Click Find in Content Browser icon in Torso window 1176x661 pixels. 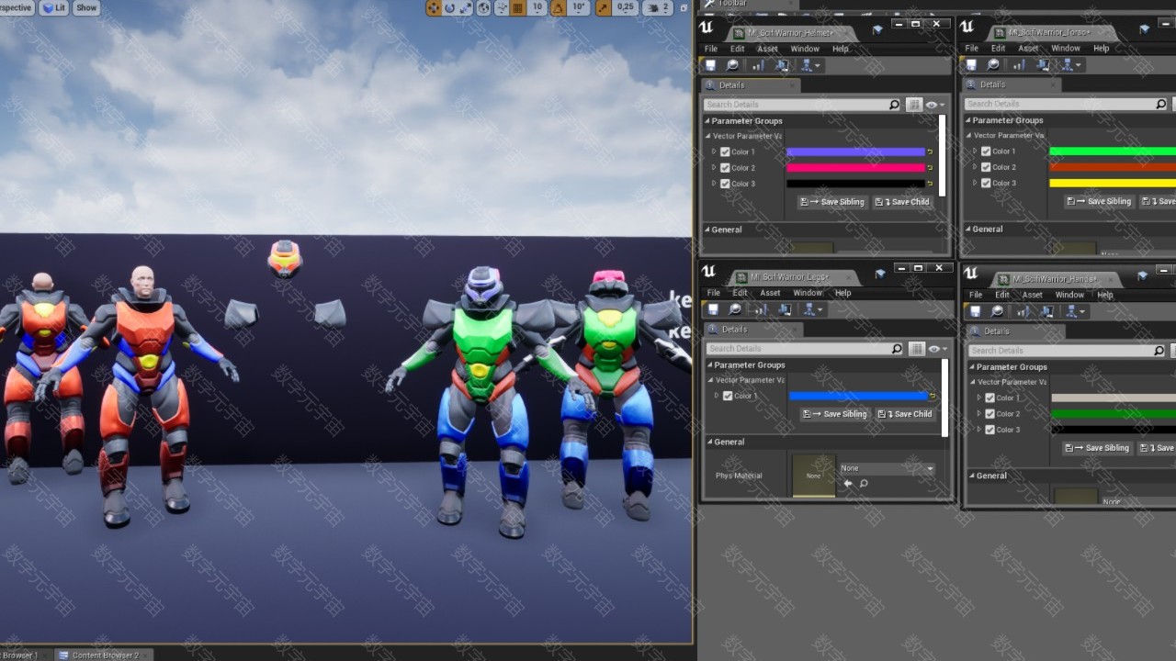point(993,65)
